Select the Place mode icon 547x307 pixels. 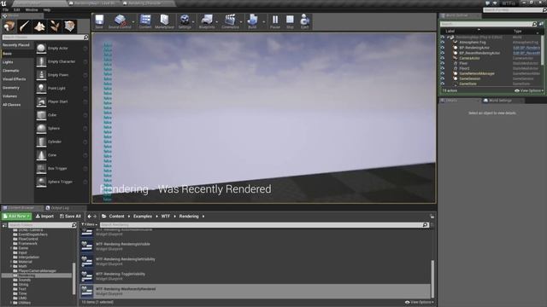9,26
